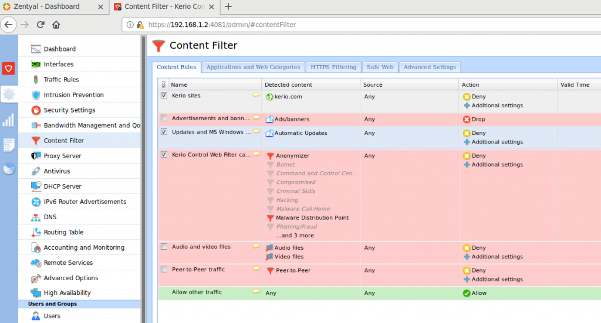Viewport: 601px width, 323px height.
Task: Go back in browser
Action: click(x=8, y=25)
